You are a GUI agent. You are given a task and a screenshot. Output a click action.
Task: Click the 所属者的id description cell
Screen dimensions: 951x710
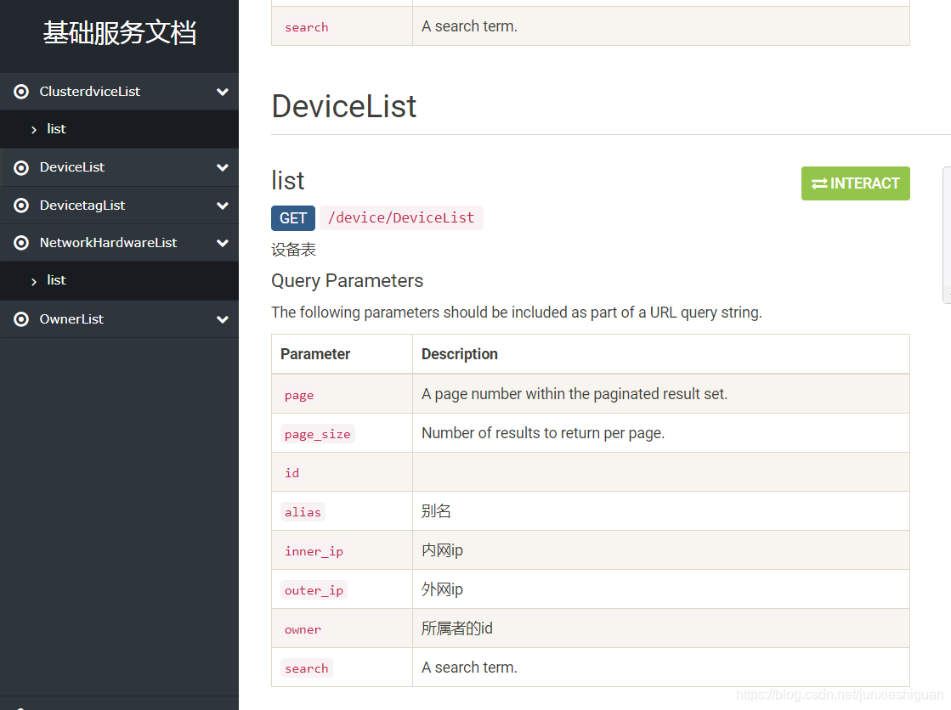click(661, 628)
